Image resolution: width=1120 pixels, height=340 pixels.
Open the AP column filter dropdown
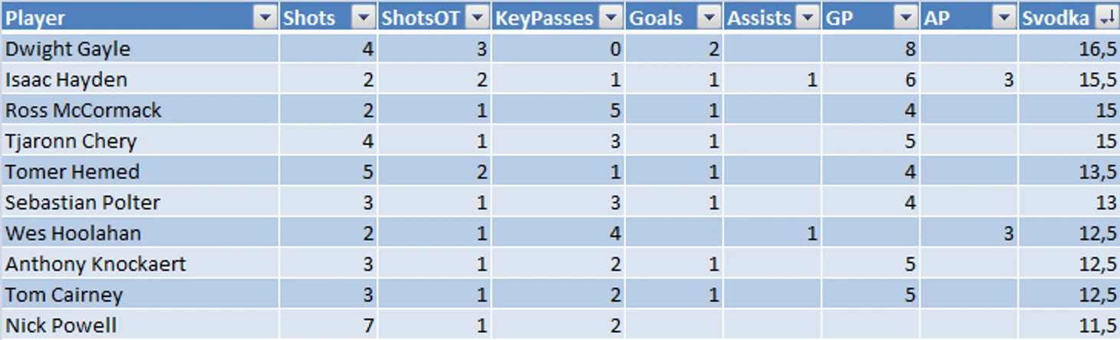pos(1004,18)
